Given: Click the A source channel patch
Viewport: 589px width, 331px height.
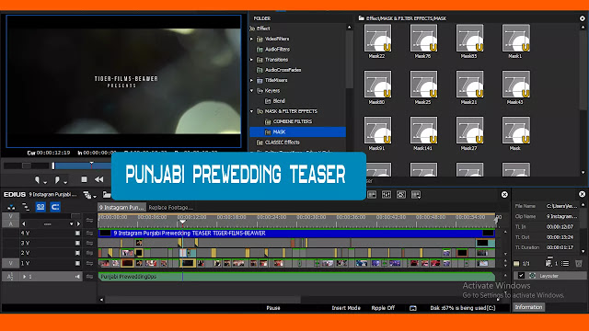Looking at the screenshot, I should pos(10,223).
